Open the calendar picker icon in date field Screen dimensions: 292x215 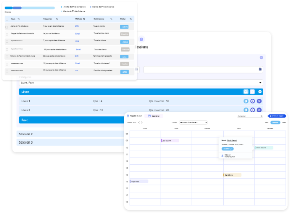(x=260, y=69)
